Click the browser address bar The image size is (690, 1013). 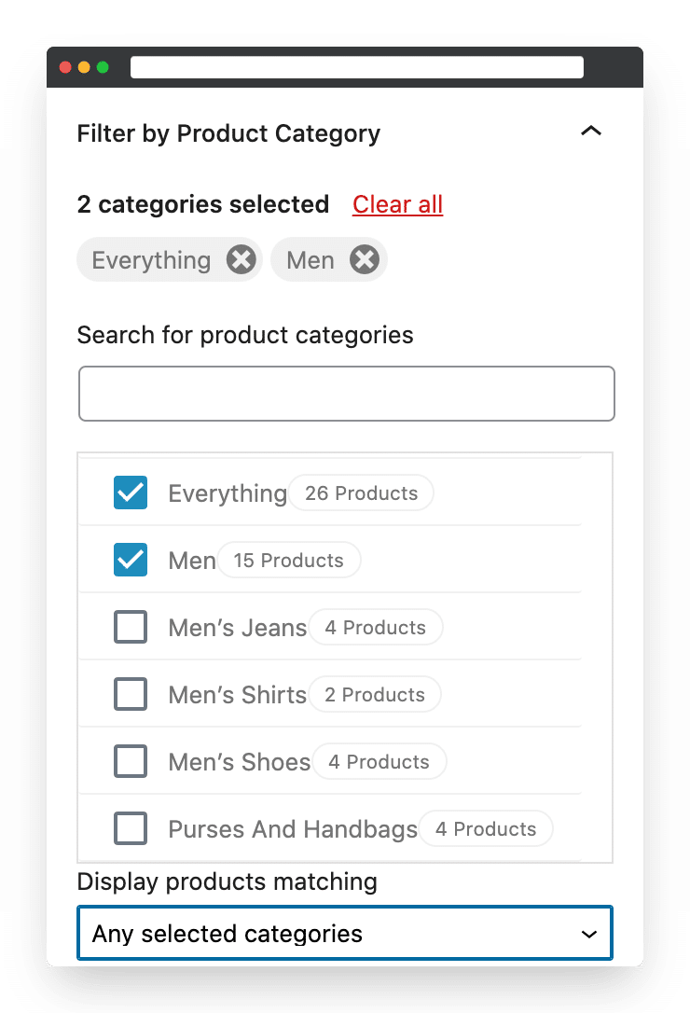[357, 67]
